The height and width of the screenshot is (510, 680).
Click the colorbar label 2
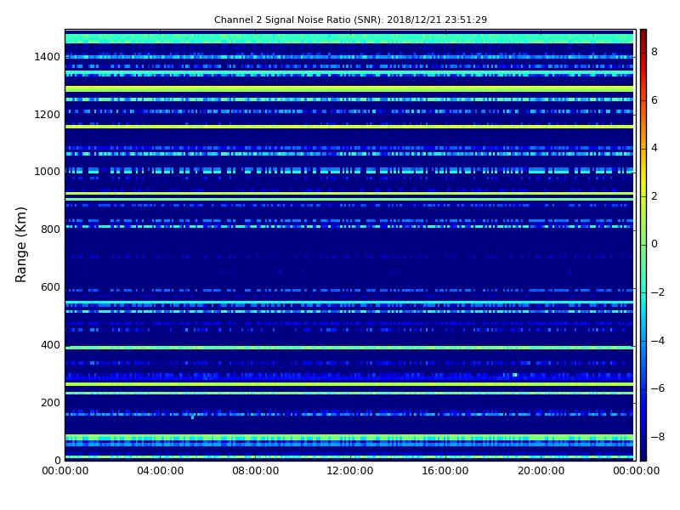point(654,196)
